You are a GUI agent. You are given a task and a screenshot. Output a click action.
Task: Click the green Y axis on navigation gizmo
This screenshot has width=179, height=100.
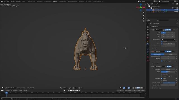coord(141,7)
